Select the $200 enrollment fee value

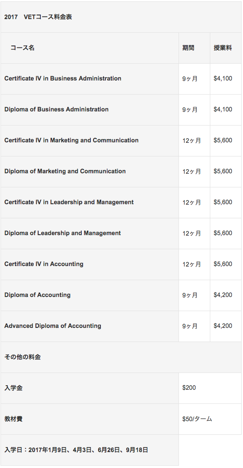[189, 387]
